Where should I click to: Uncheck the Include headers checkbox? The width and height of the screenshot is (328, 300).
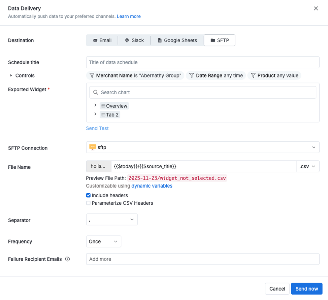pos(88,195)
